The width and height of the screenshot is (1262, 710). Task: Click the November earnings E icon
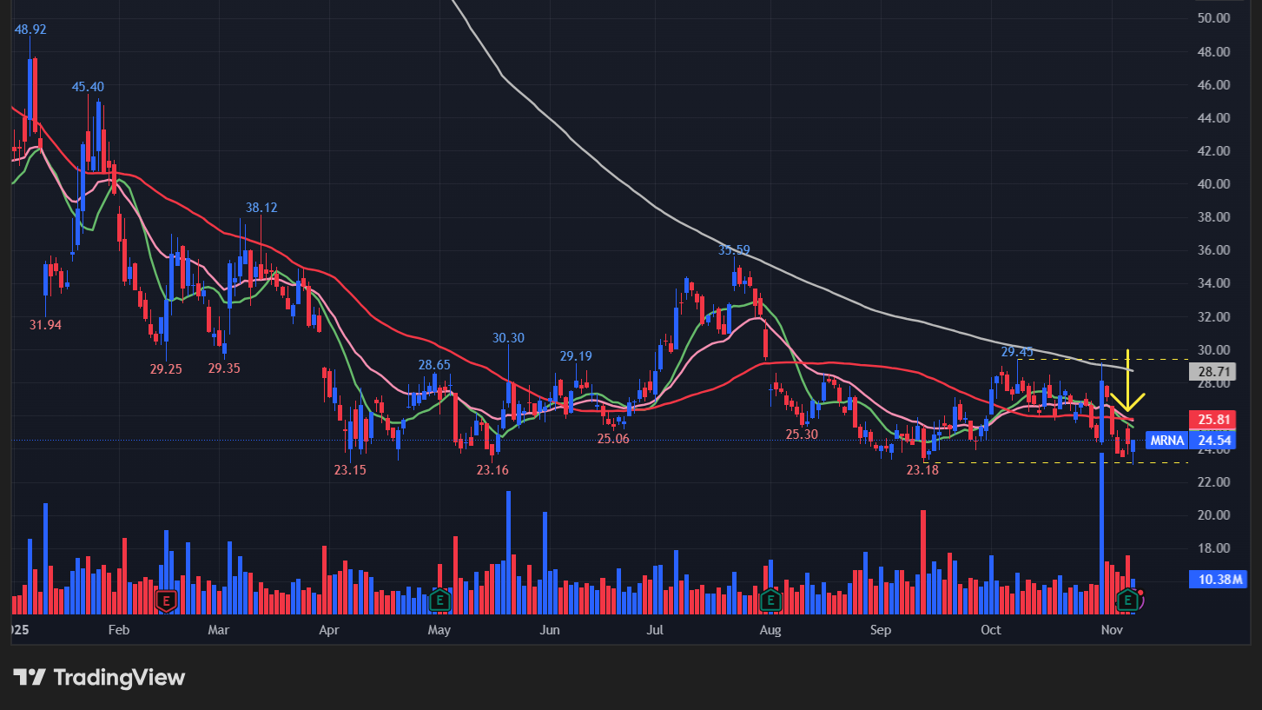(1128, 600)
